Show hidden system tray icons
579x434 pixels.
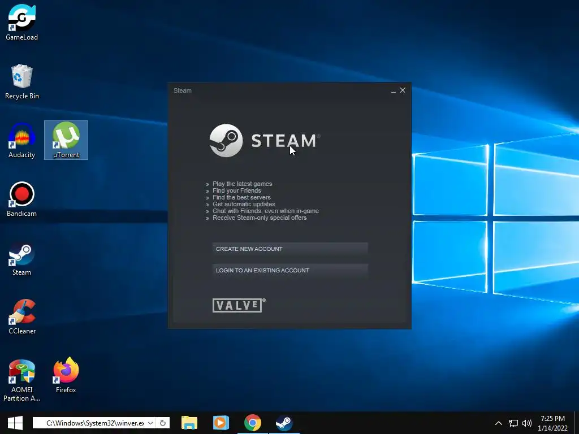499,423
